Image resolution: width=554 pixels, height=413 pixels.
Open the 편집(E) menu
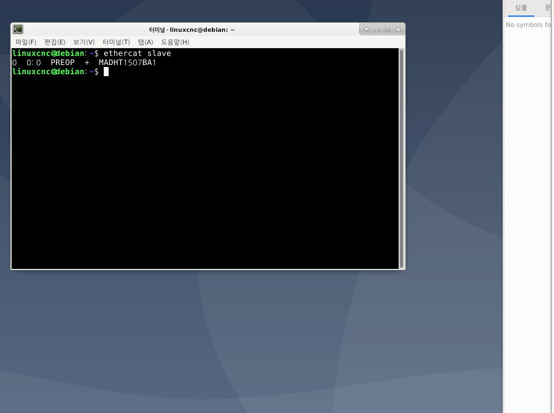click(x=55, y=42)
